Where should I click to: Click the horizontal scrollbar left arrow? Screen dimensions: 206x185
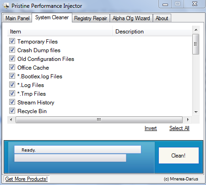point(11,120)
